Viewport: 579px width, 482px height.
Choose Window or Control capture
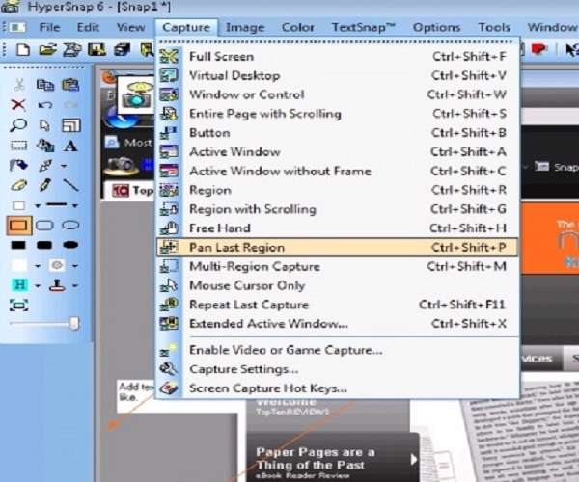[337, 94]
